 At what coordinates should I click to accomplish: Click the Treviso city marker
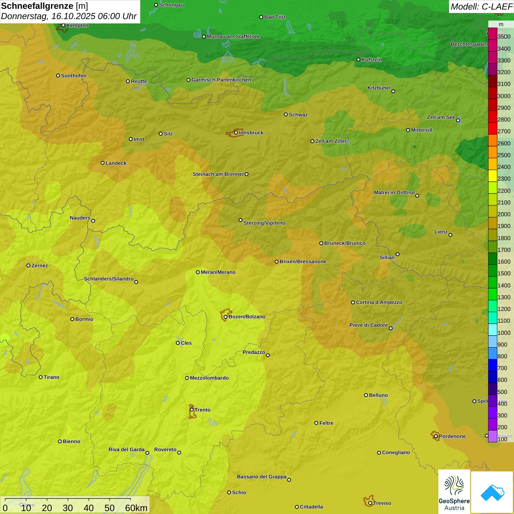tap(370, 503)
